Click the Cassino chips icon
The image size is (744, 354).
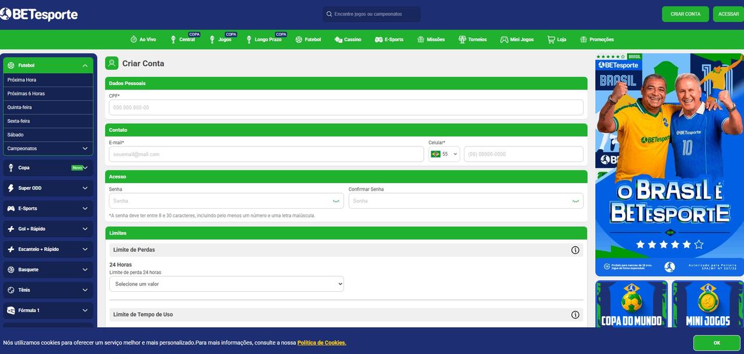[338, 40]
